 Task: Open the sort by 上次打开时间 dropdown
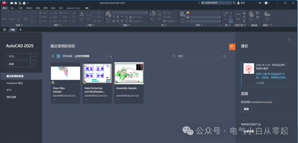[91, 56]
